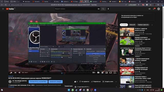Show more filter chips with the arrow
Viewport: 164px width, 92px height.
(x=152, y=25)
